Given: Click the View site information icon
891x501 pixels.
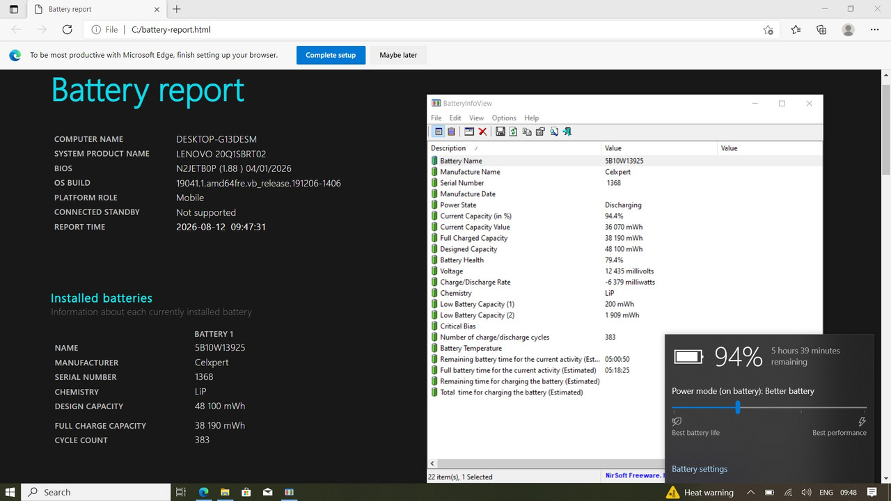Looking at the screenshot, I should click(x=97, y=30).
